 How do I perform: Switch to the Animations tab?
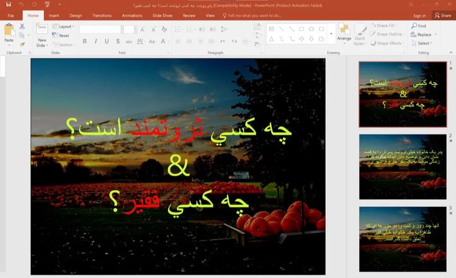click(x=132, y=15)
